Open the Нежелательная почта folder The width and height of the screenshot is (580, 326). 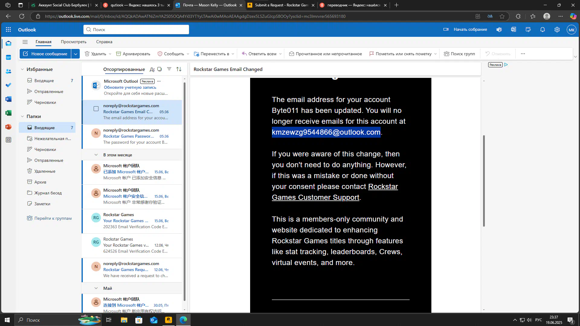pyautogui.click(x=47, y=139)
